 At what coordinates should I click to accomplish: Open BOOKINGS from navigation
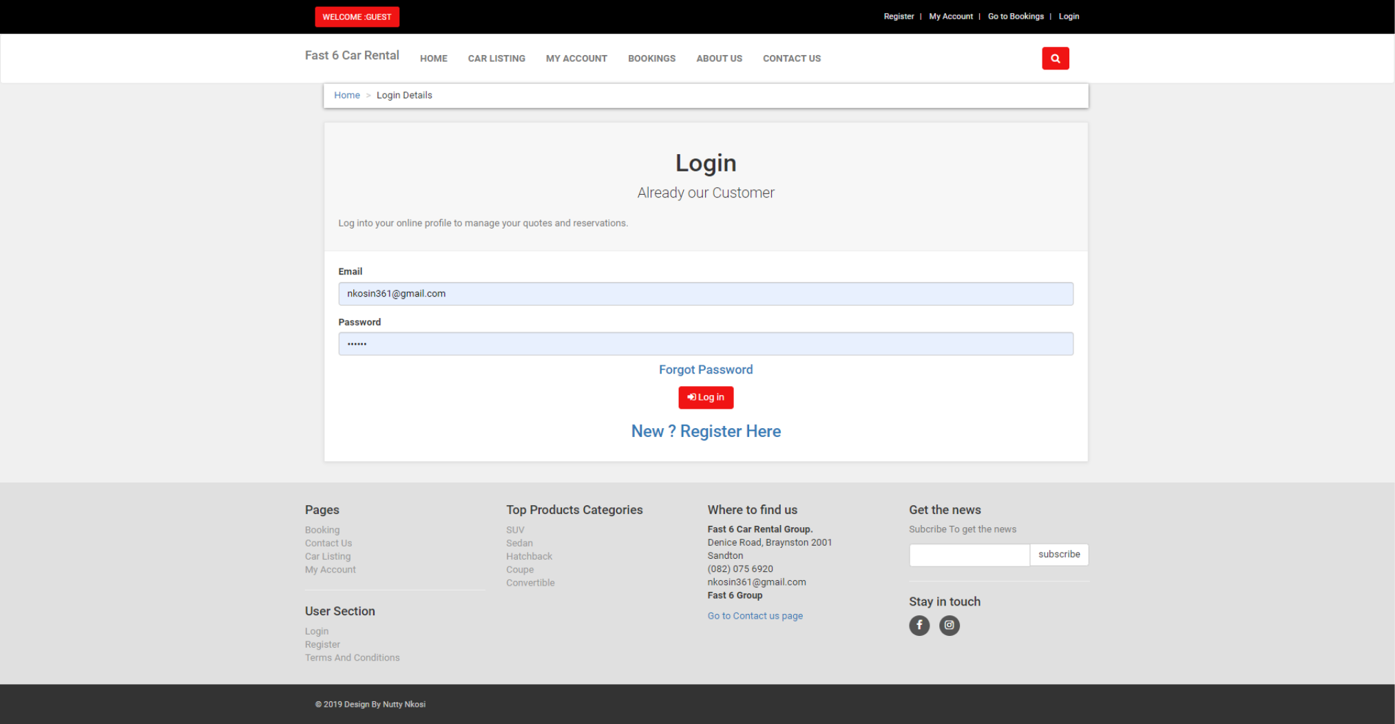[x=651, y=58]
